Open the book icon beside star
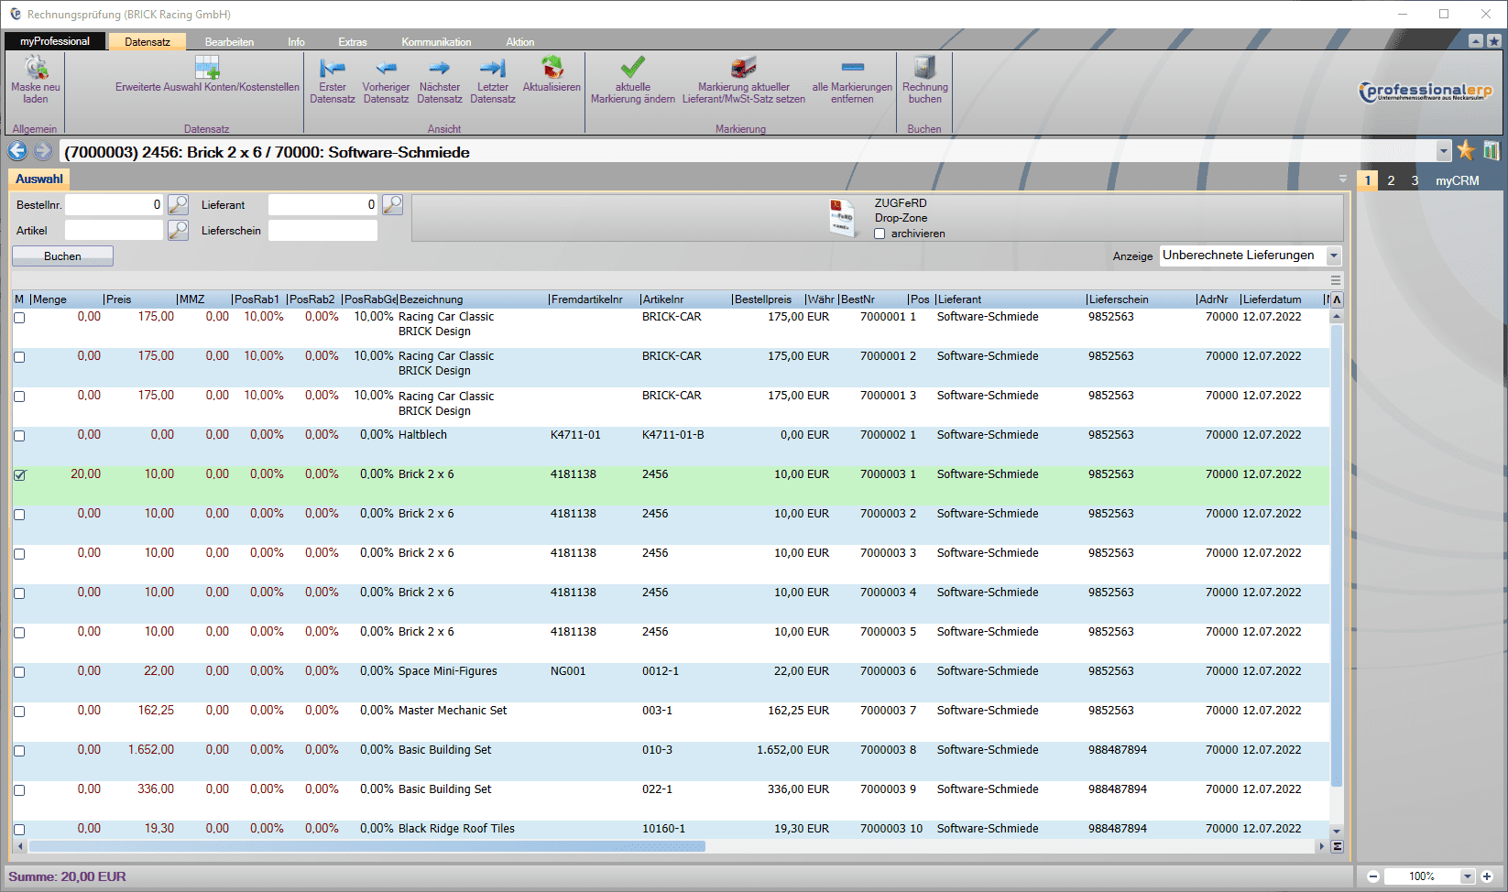The width and height of the screenshot is (1508, 892). pyautogui.click(x=1492, y=151)
